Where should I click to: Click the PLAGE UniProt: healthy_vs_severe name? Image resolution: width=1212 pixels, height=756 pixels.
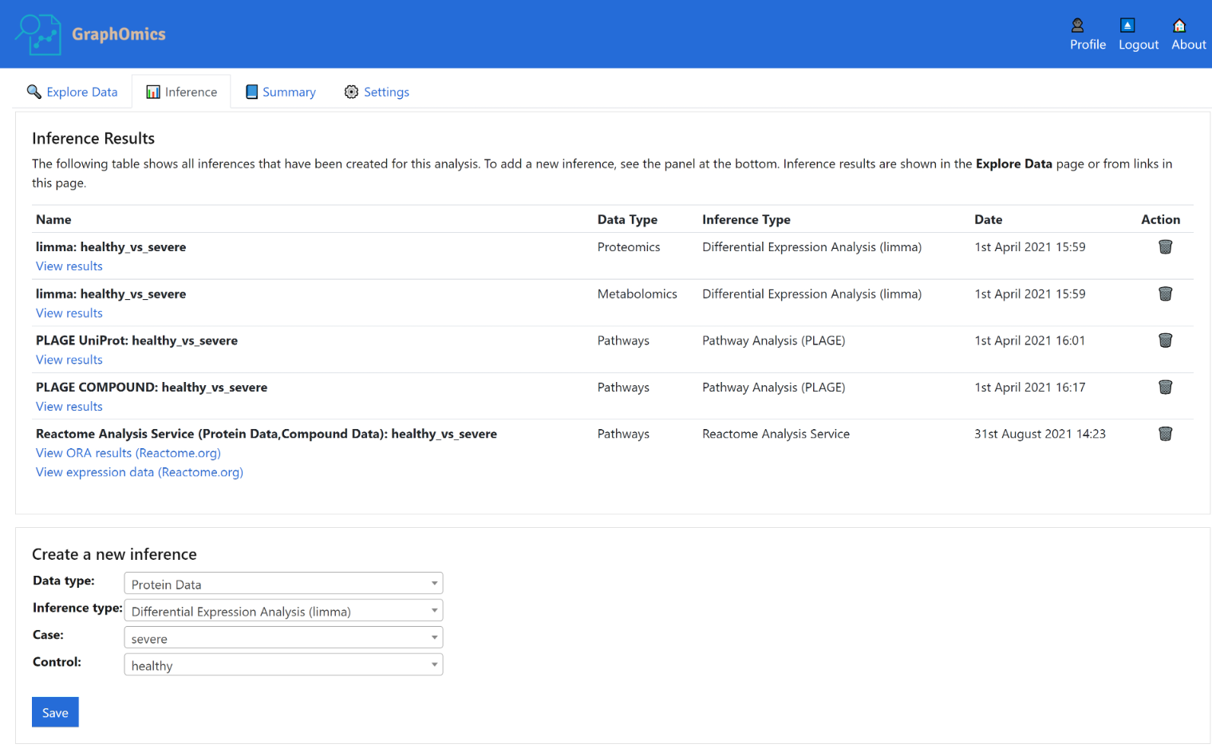[136, 341]
